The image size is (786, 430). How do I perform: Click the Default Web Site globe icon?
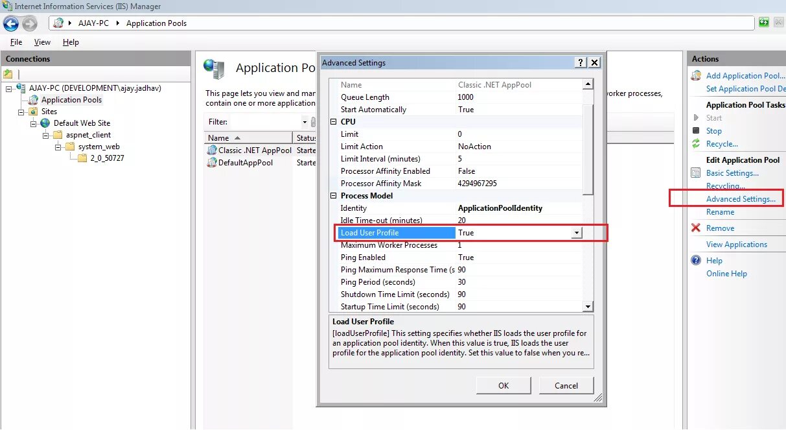tap(45, 123)
